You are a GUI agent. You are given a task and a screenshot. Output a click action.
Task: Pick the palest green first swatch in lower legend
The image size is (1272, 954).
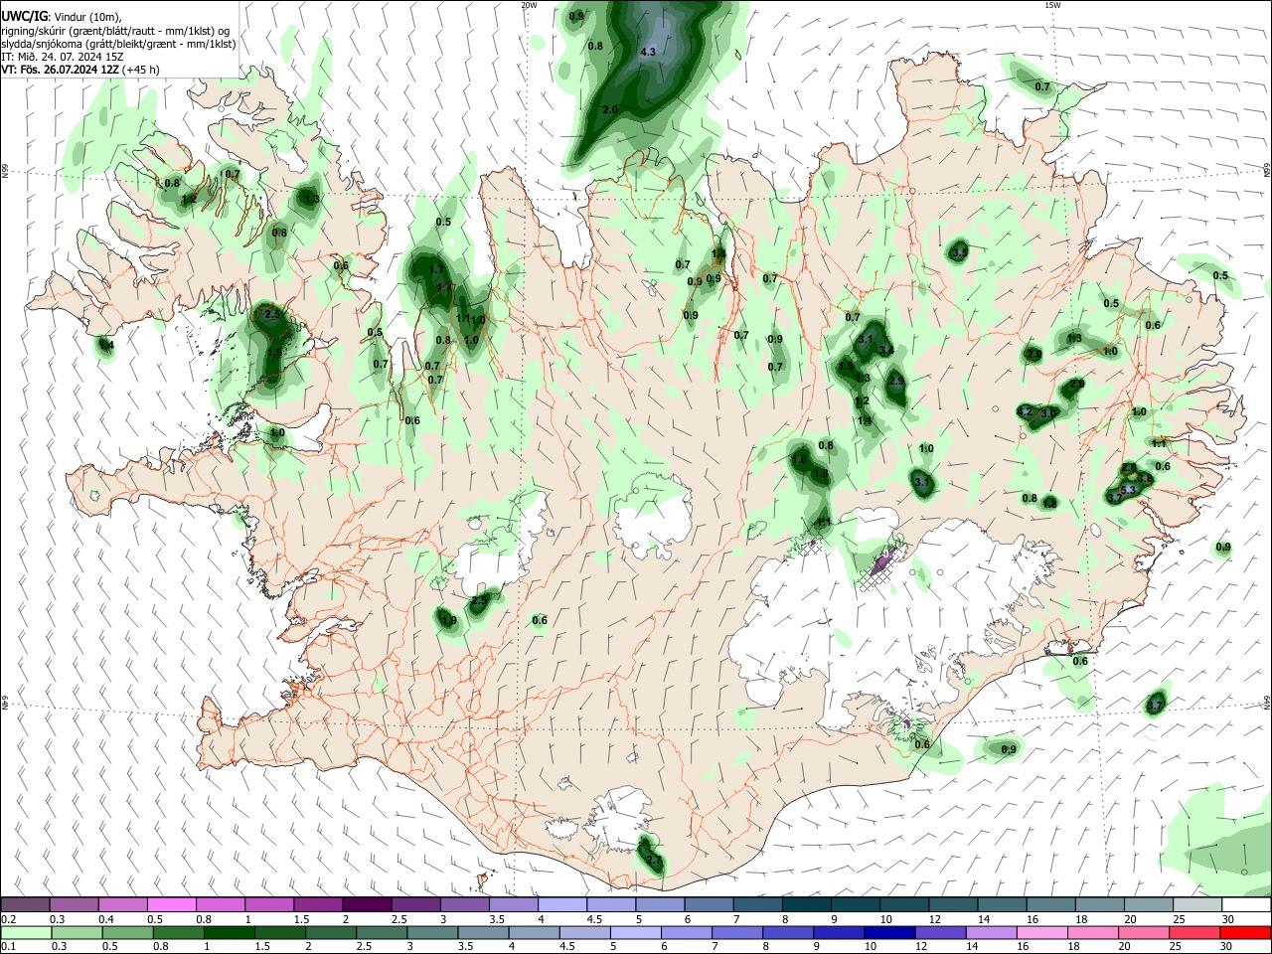25,933
